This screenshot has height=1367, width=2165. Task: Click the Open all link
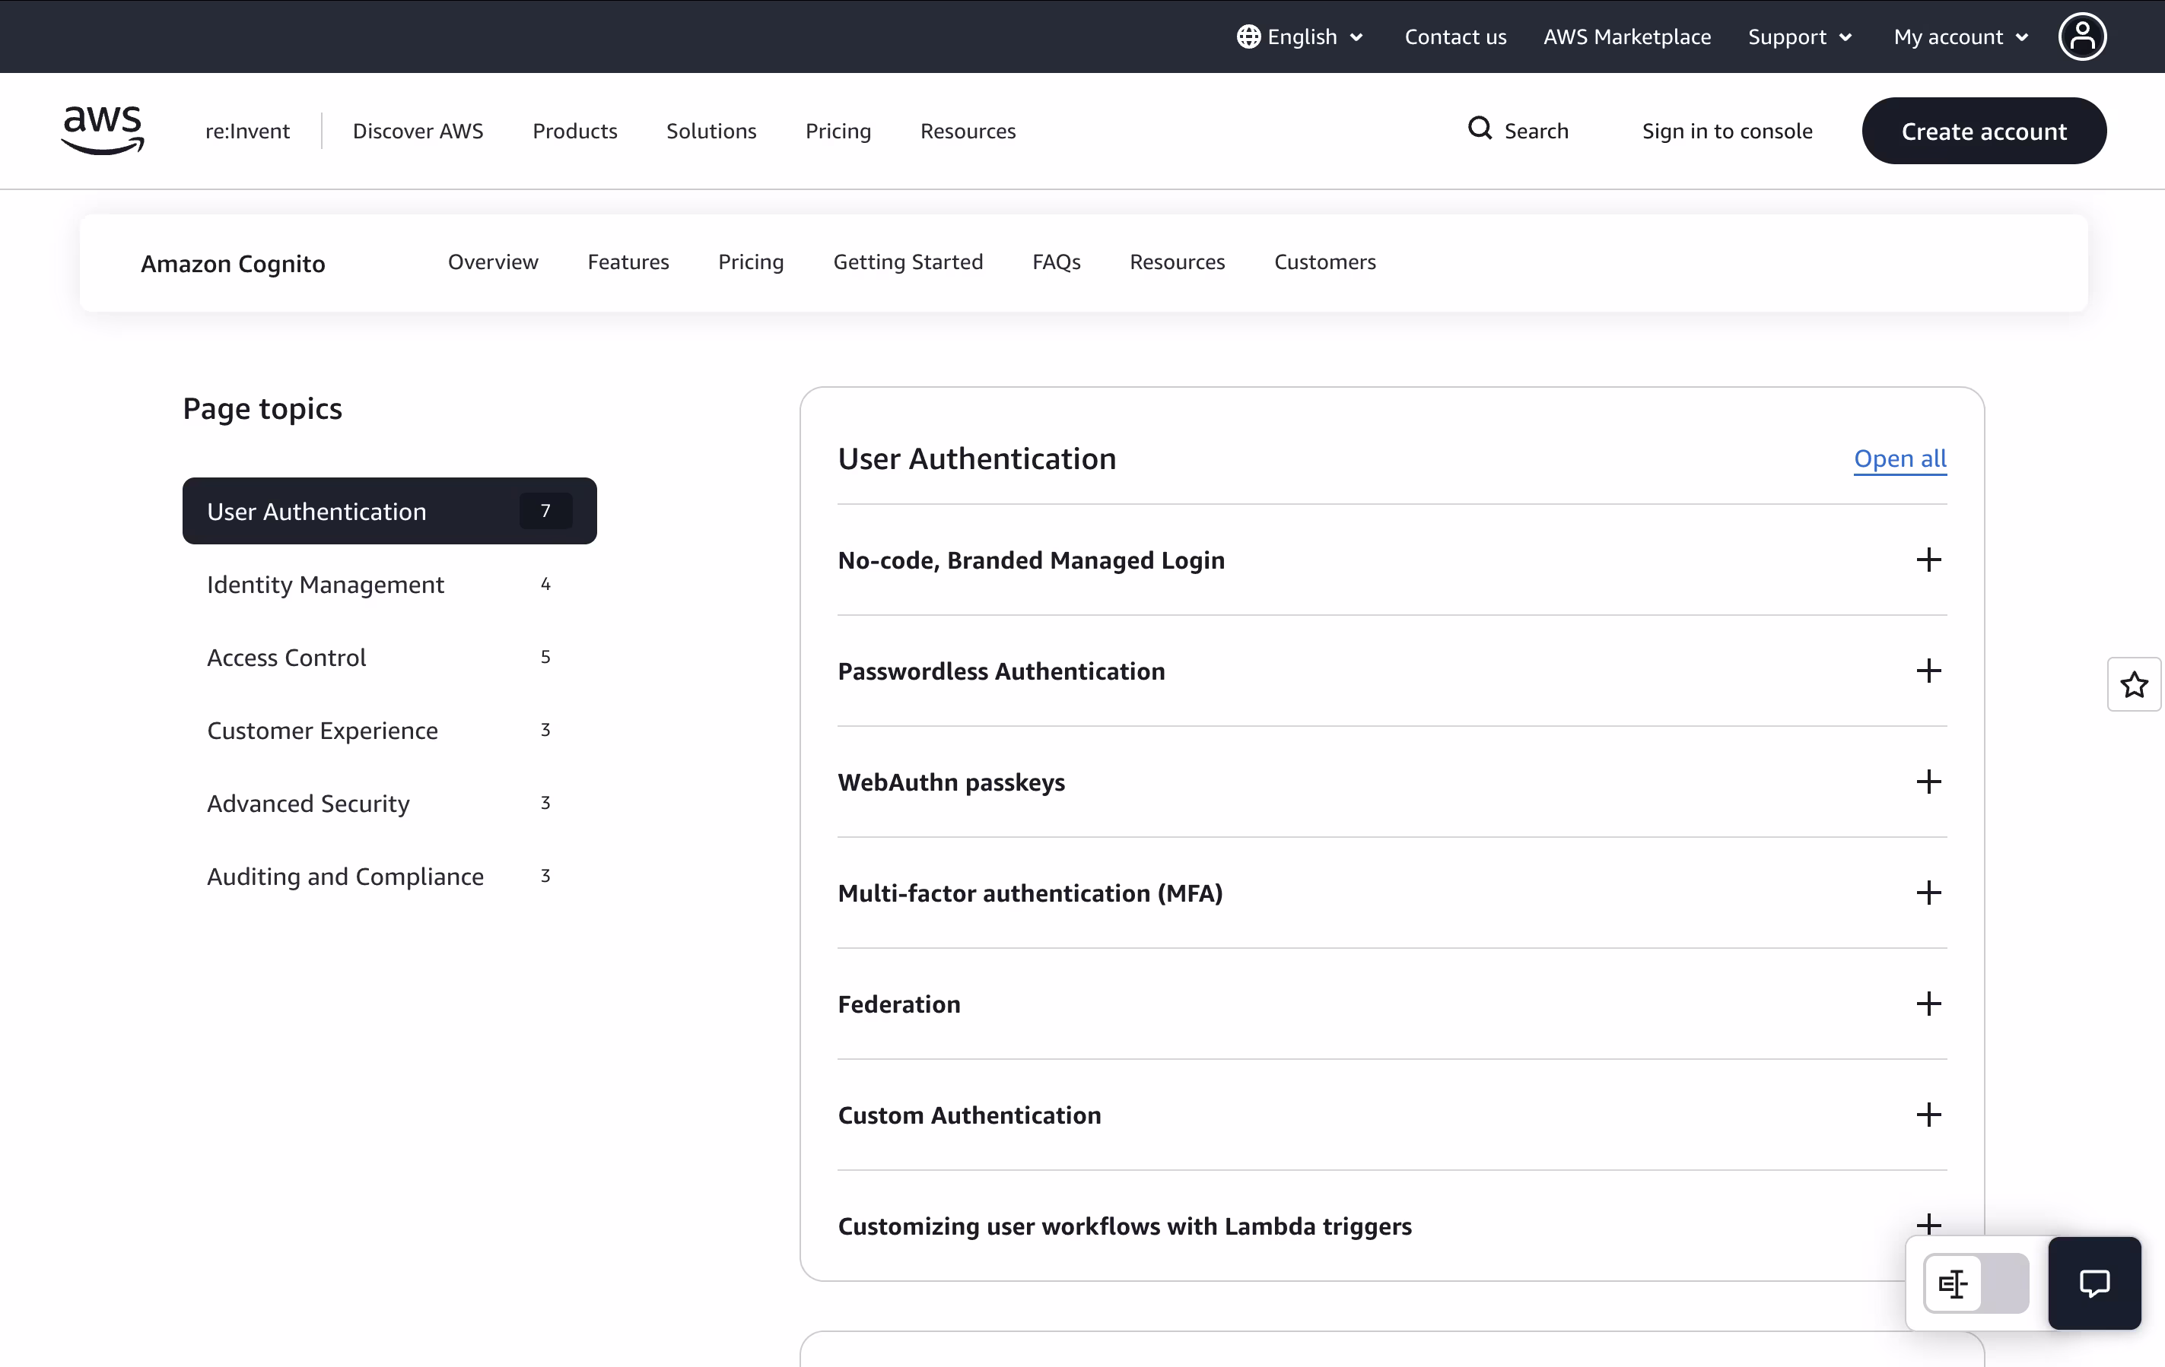(1899, 458)
